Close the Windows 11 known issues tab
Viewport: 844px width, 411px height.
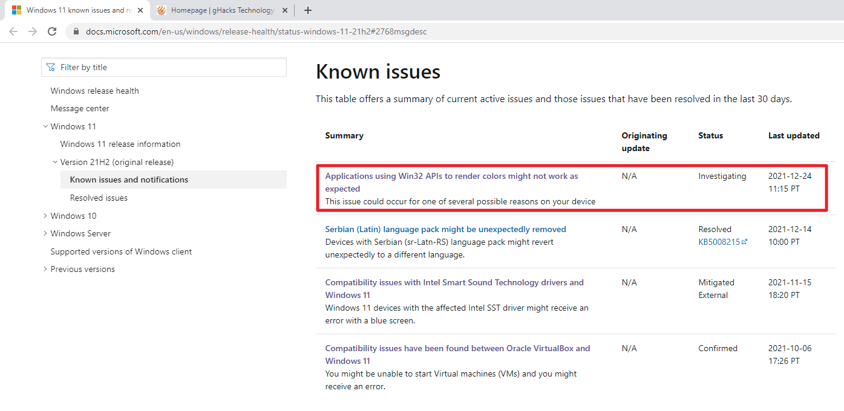pos(140,10)
